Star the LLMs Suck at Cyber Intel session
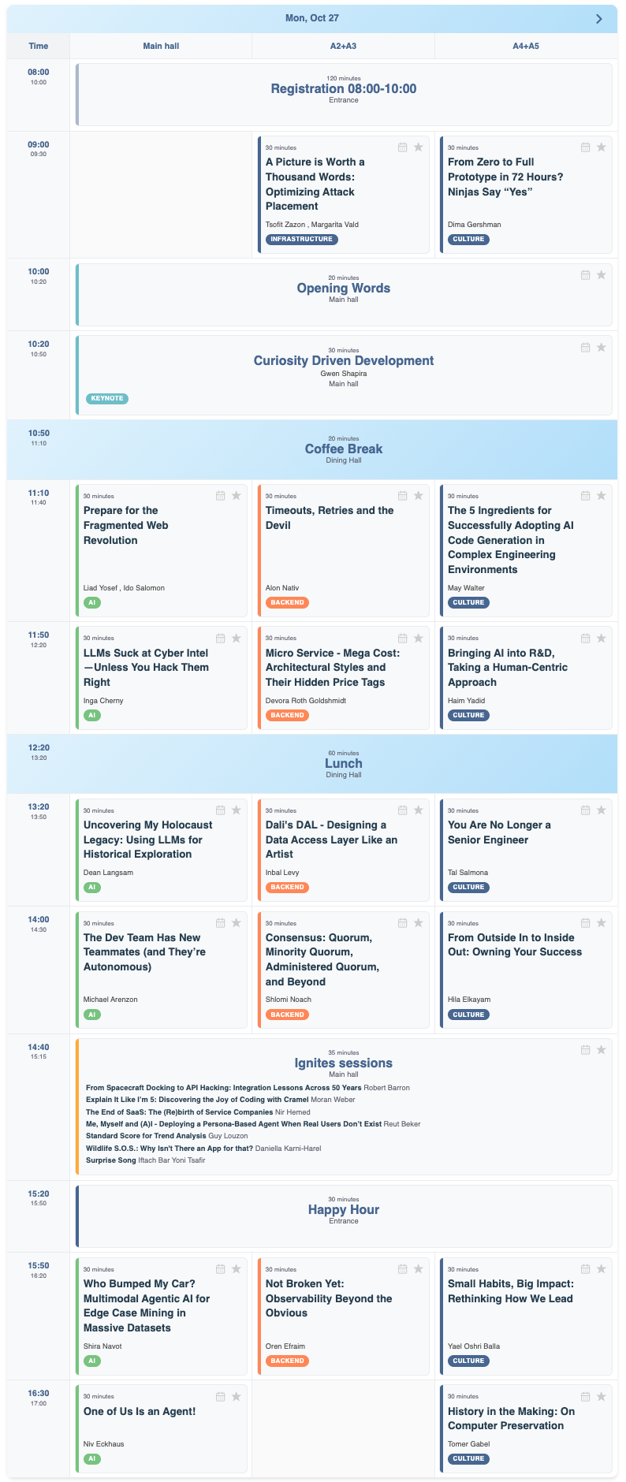The image size is (626, 1482). (x=237, y=638)
